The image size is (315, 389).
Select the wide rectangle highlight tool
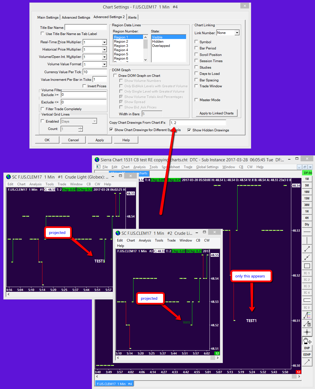(x=307, y=300)
